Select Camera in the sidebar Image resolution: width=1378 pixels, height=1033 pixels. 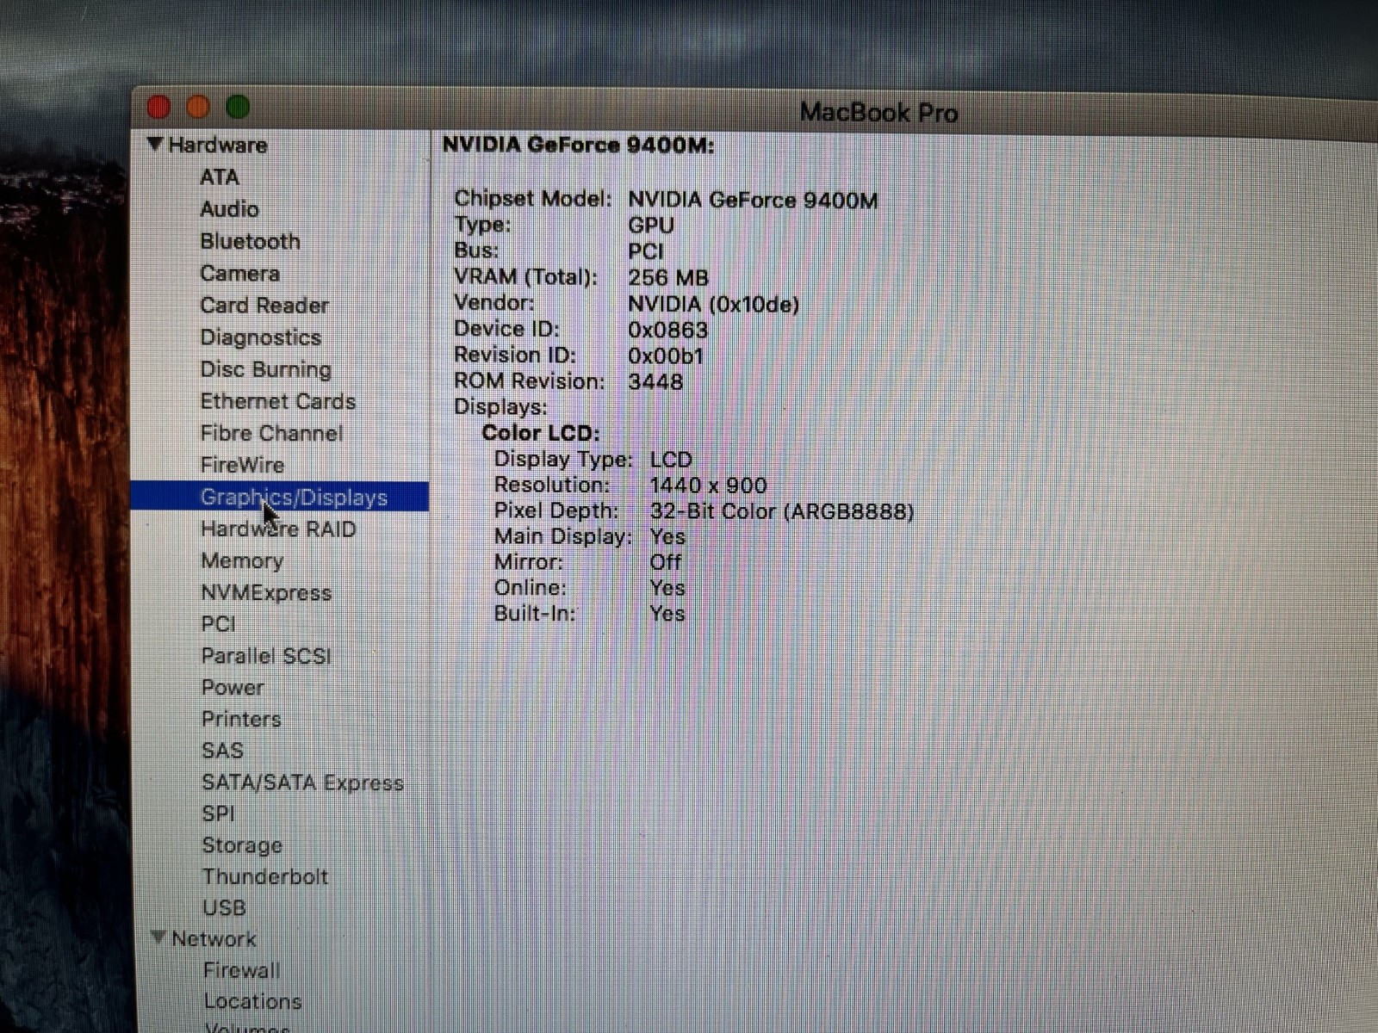(239, 273)
